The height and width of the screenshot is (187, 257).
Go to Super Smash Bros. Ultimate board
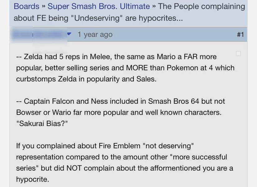tap(99, 6)
